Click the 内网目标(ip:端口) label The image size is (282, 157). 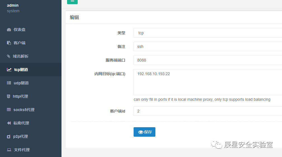click(110, 74)
